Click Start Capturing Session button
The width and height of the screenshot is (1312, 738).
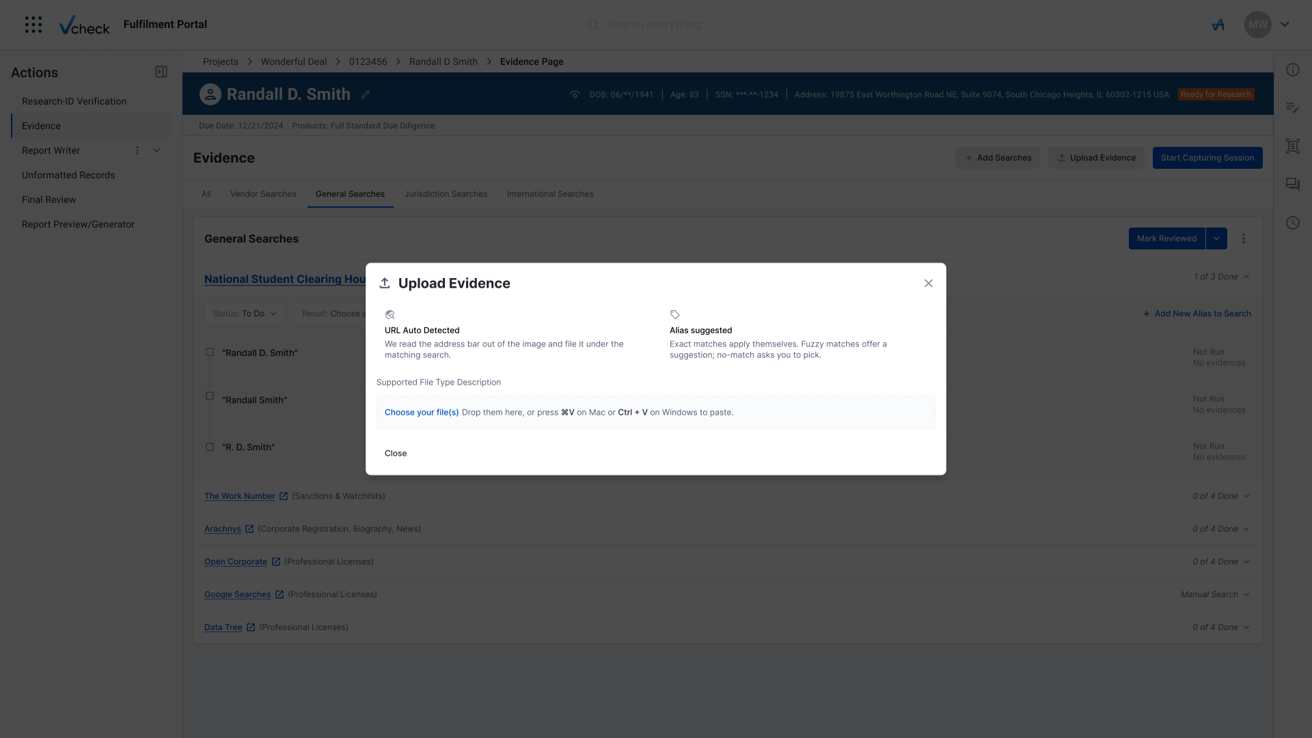(1207, 158)
